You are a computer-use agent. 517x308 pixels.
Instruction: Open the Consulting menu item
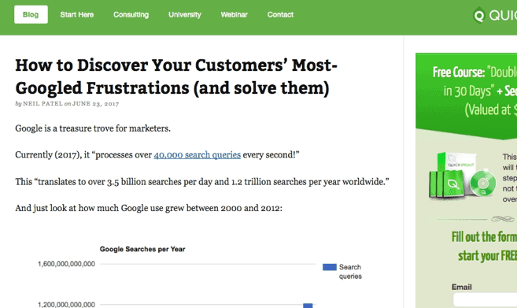[x=131, y=14]
